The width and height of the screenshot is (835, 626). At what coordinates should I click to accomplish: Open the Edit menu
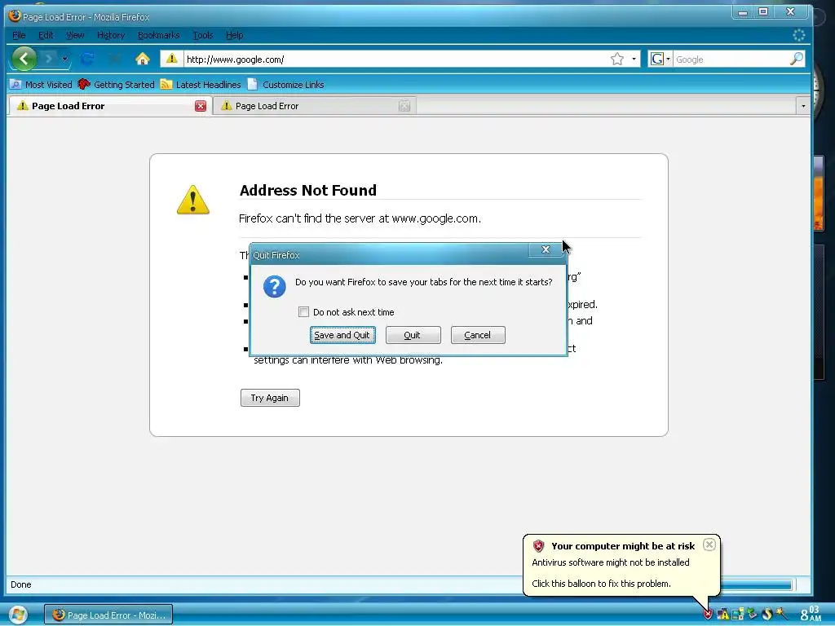[x=46, y=35]
